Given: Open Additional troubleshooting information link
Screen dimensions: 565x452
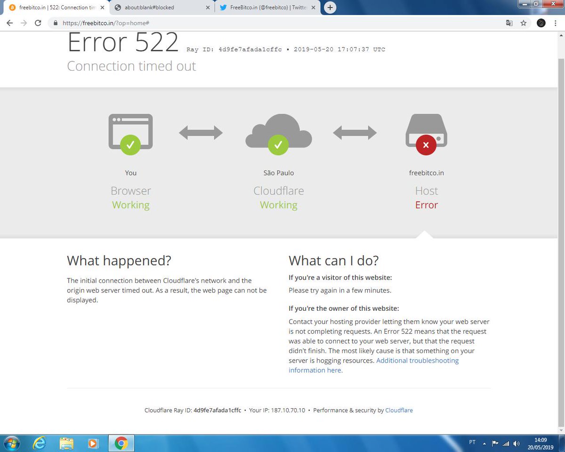Looking at the screenshot, I should pos(373,365).
